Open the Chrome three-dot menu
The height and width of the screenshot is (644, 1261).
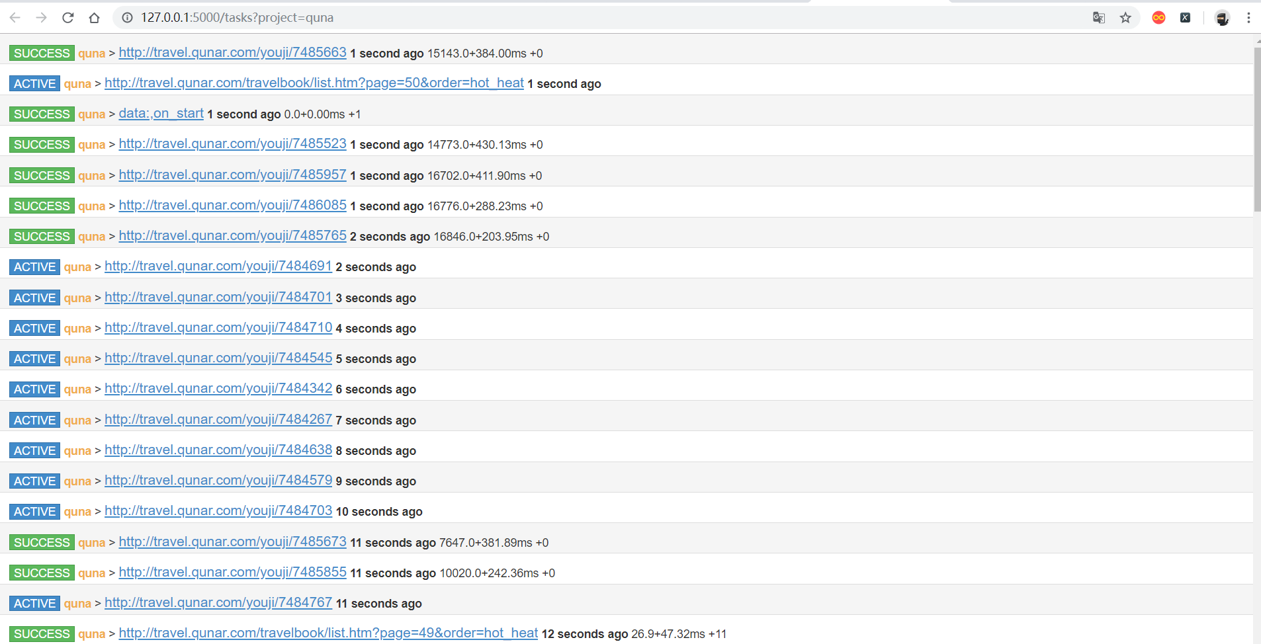(1248, 18)
